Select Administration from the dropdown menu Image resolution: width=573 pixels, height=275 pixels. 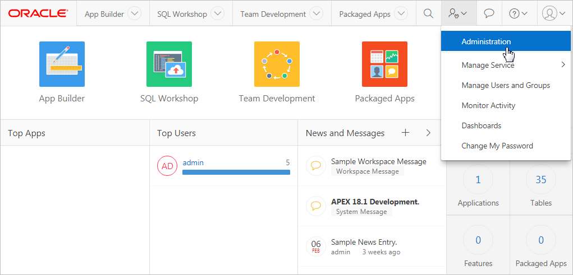pyautogui.click(x=486, y=41)
